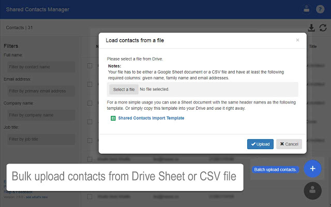Focus the Filter by job title field

pos(41,139)
